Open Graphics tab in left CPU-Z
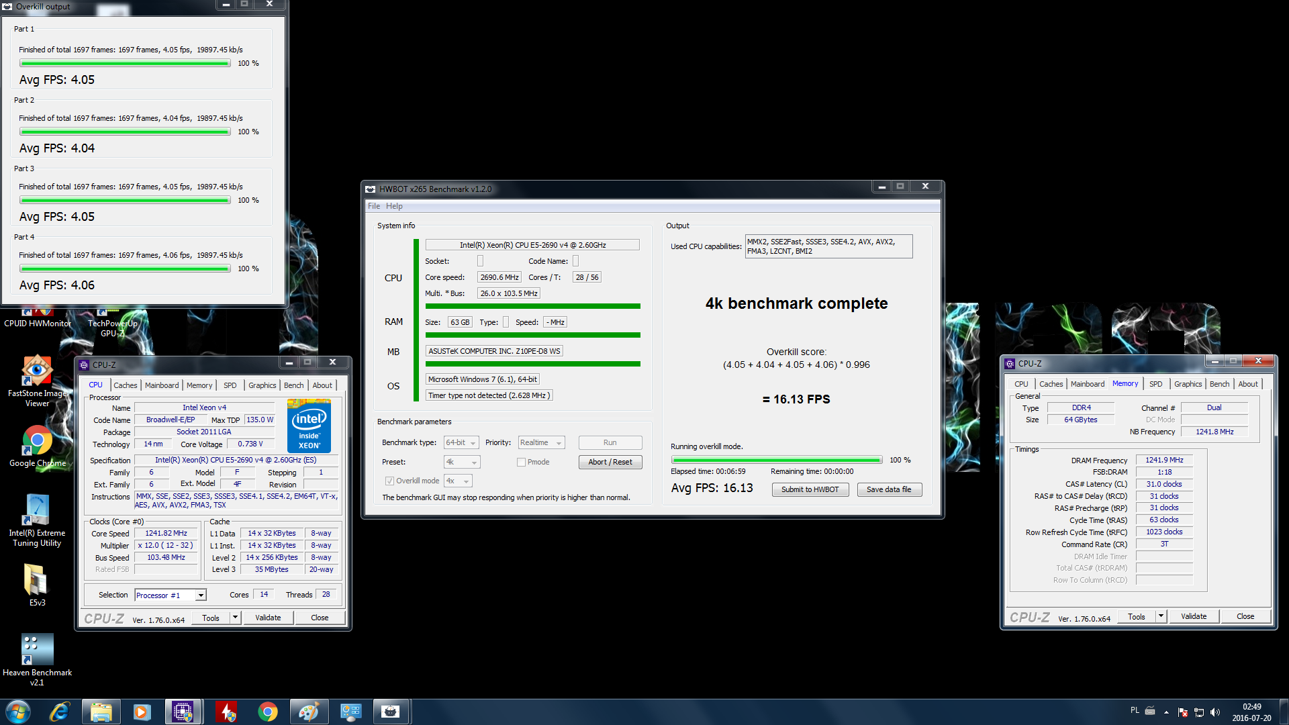This screenshot has height=725, width=1289. [262, 385]
